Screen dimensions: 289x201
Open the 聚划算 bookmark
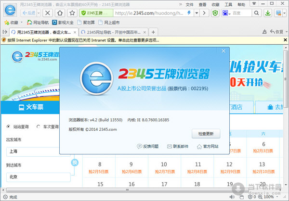[86, 23]
